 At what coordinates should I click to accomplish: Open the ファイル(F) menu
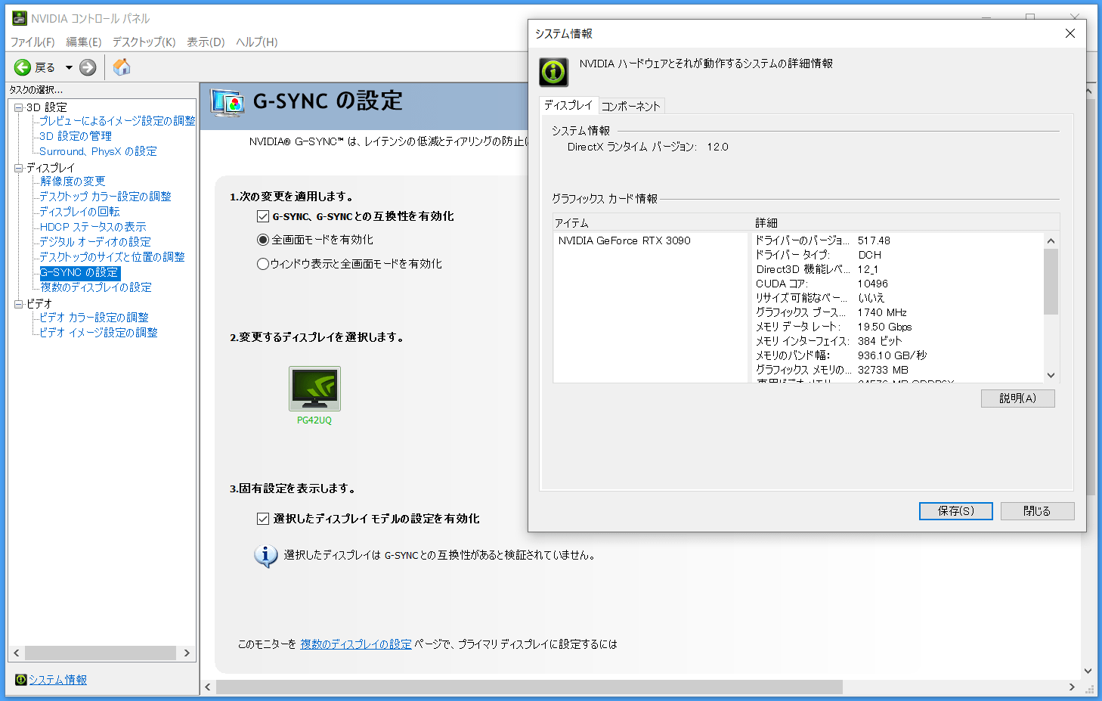click(x=33, y=42)
